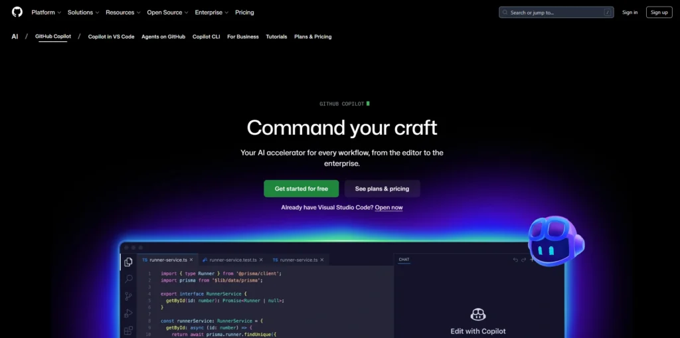Click the Command your craft headline
Image resolution: width=680 pixels, height=338 pixels.
342,127
